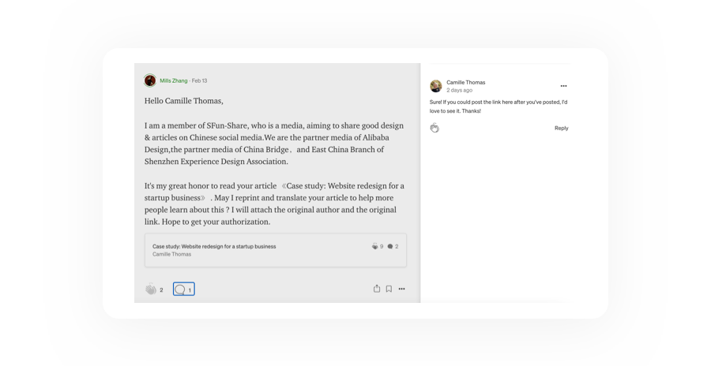Click the "2 days ago" timestamp

point(460,91)
